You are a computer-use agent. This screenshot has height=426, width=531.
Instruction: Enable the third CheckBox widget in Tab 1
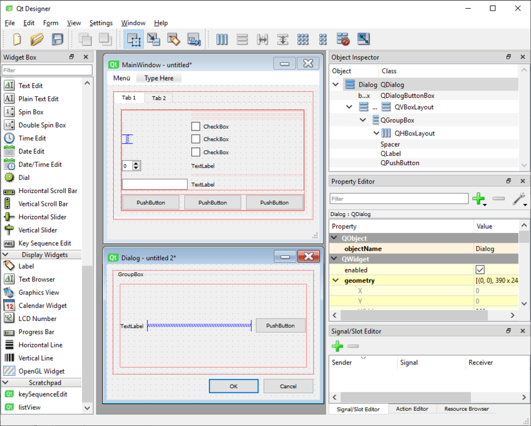pos(194,152)
